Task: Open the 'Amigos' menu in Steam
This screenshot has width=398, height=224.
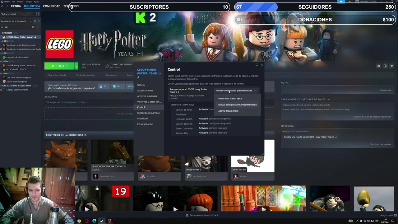Action: tap(20, 2)
